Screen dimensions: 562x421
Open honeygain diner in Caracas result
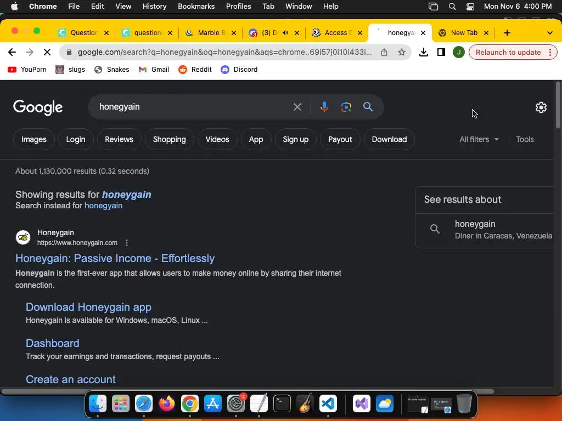(x=485, y=230)
